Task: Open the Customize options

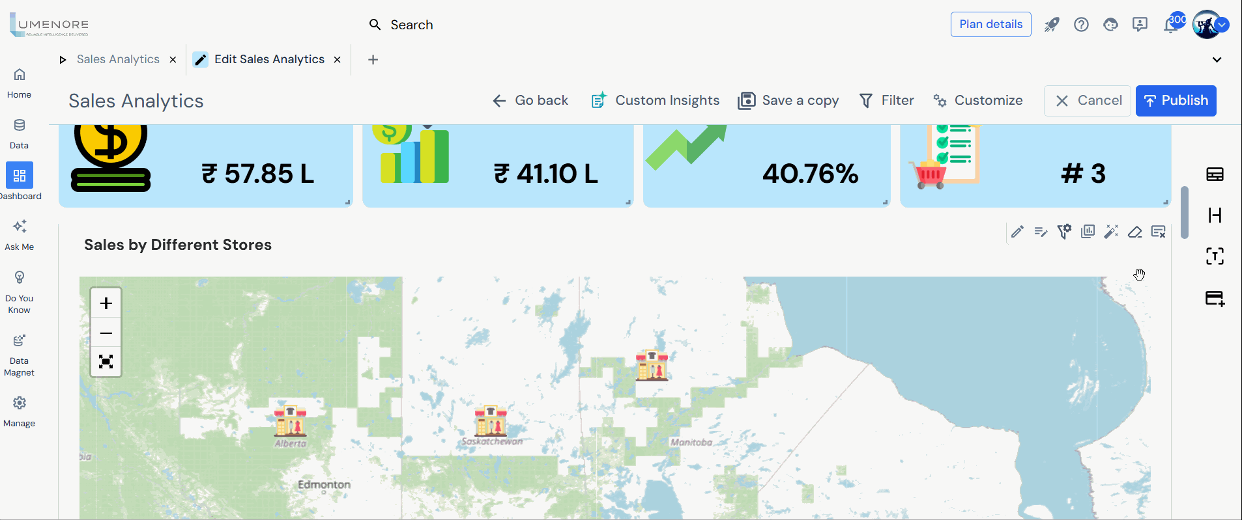Action: click(978, 100)
